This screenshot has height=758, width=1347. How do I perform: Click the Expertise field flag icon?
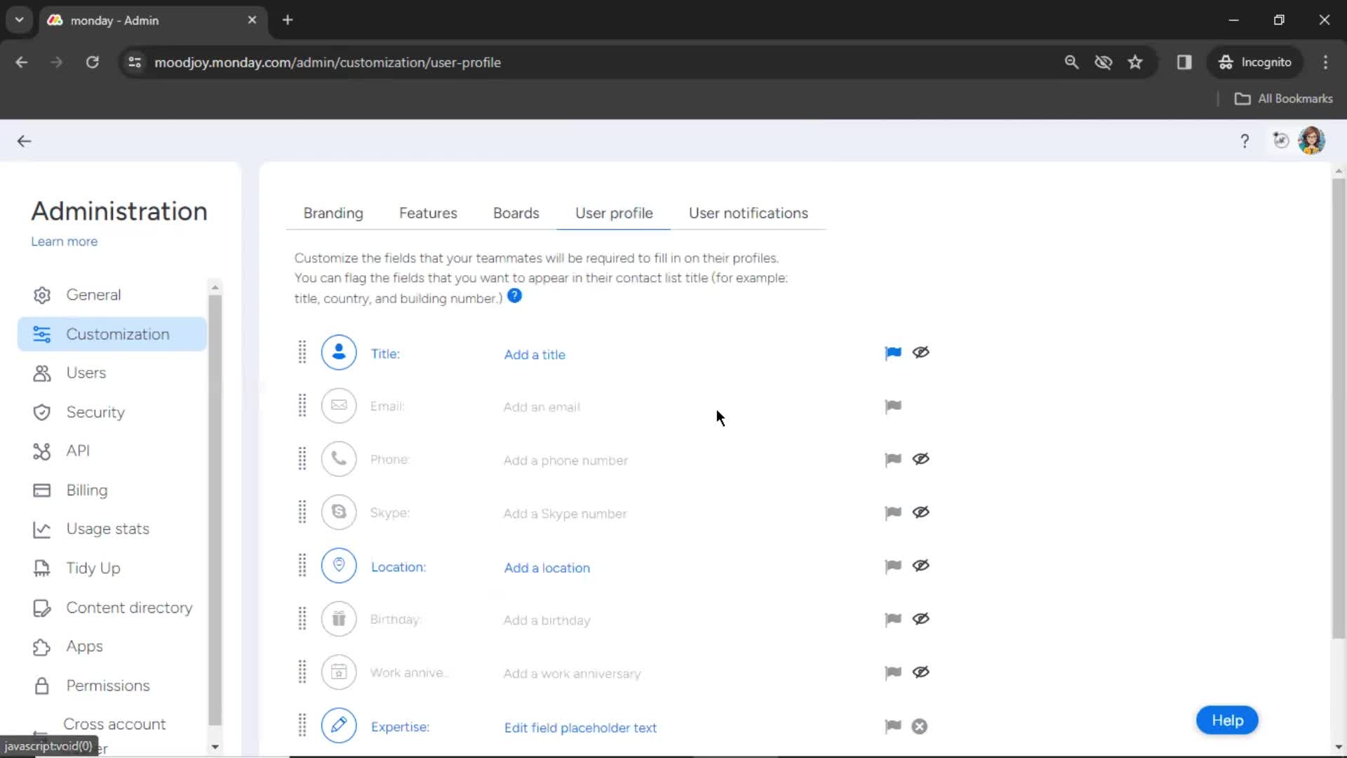[x=893, y=726]
